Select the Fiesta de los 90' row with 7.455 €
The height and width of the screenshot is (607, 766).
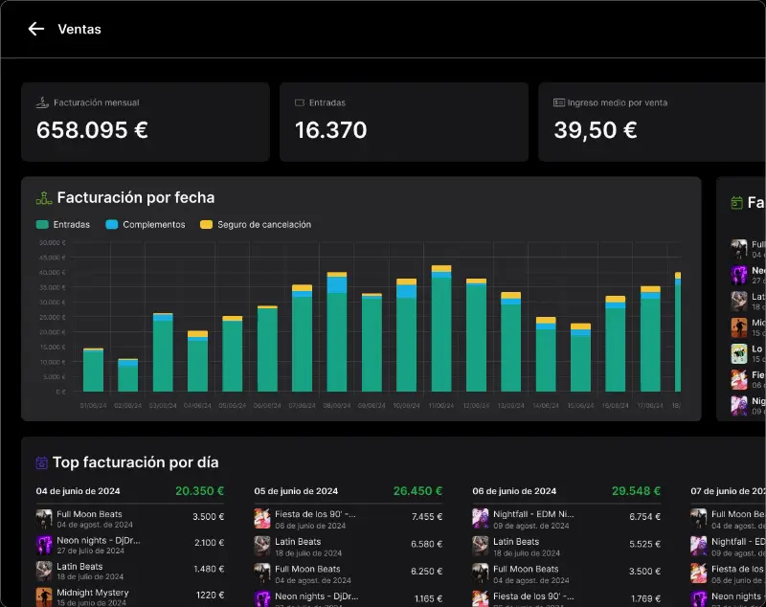[348, 518]
